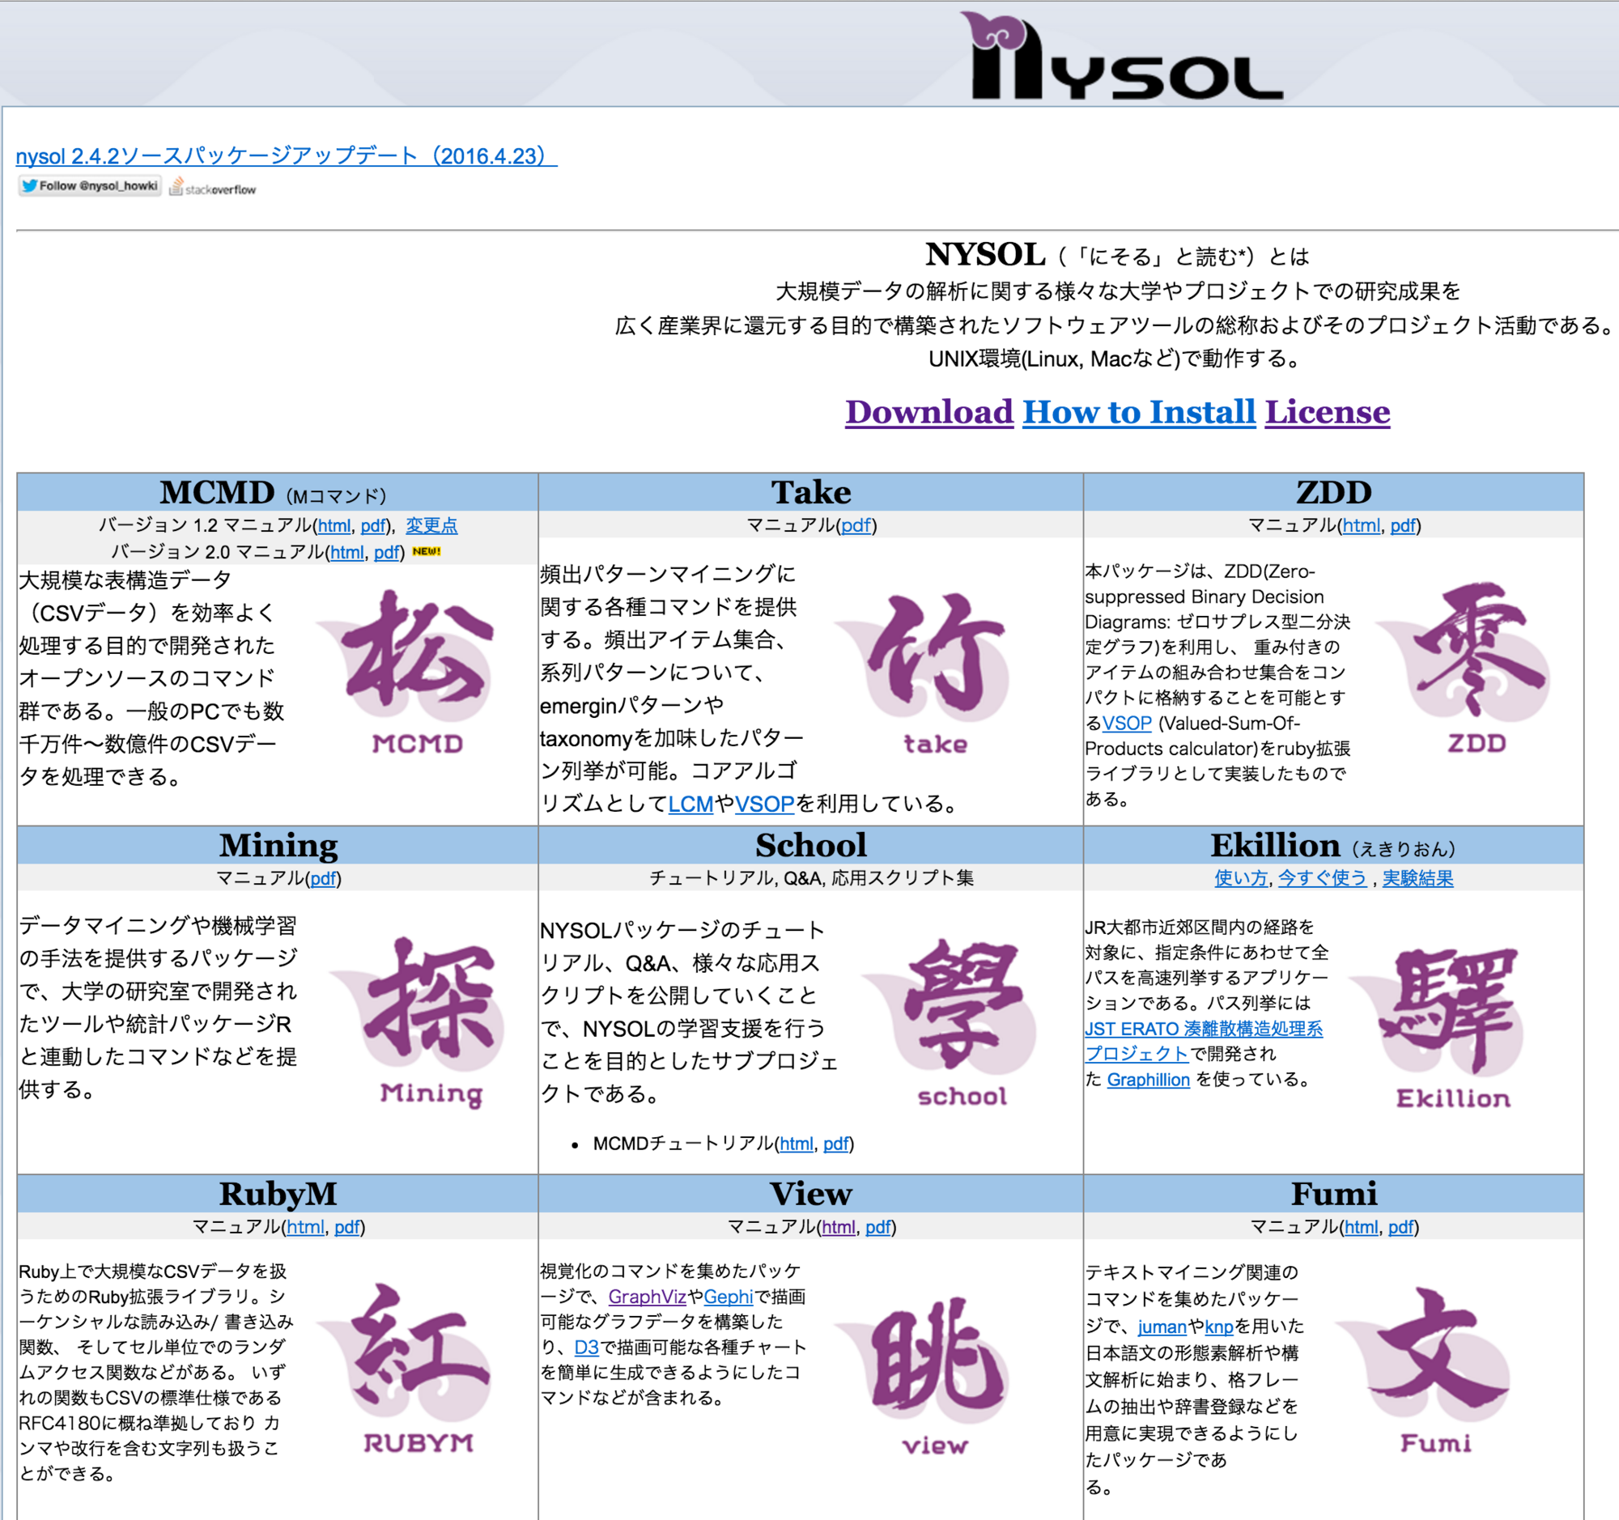Open the Mining manual pdf link
The image size is (1619, 1520).
(x=323, y=877)
